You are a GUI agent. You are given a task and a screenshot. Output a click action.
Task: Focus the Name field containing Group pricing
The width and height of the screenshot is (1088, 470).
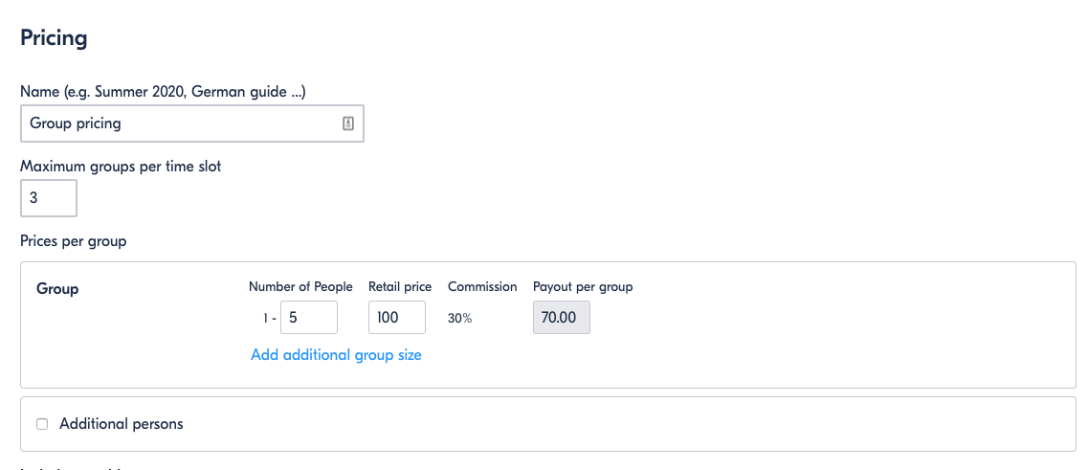[192, 123]
